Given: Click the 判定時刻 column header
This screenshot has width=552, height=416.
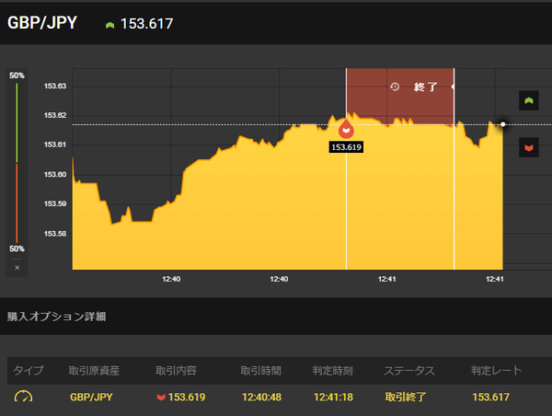Looking at the screenshot, I should pyautogui.click(x=333, y=371).
